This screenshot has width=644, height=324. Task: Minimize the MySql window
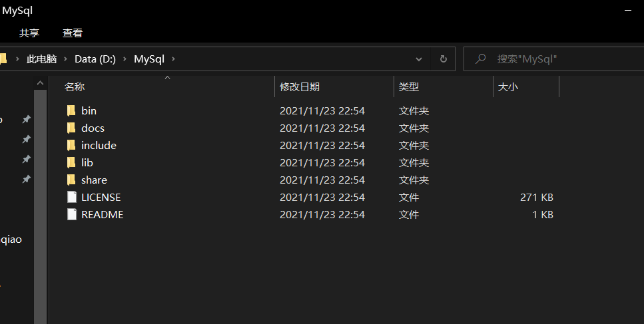pyautogui.click(x=628, y=10)
